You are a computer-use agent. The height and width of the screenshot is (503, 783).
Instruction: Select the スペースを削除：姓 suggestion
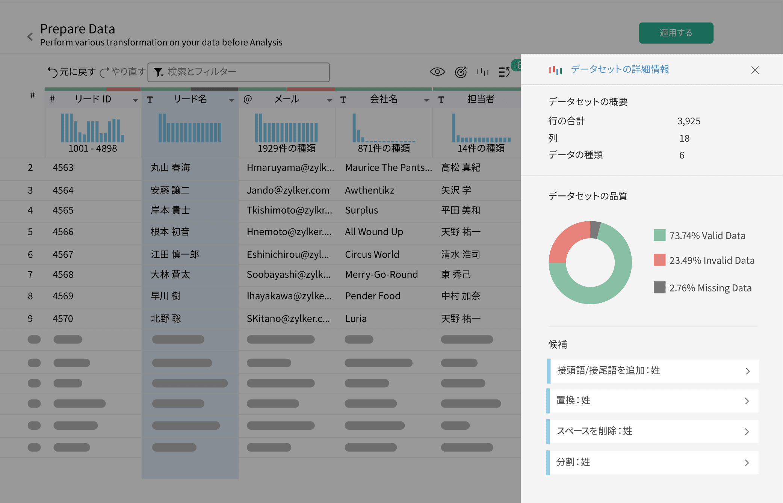[x=652, y=431]
